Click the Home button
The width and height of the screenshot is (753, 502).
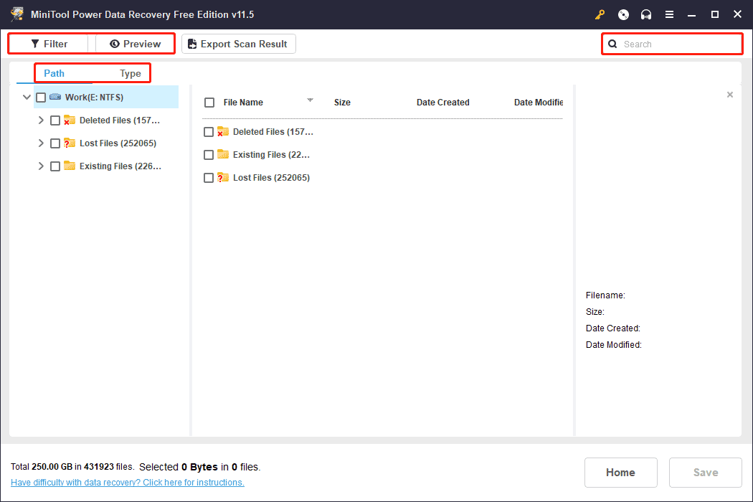(x=620, y=472)
